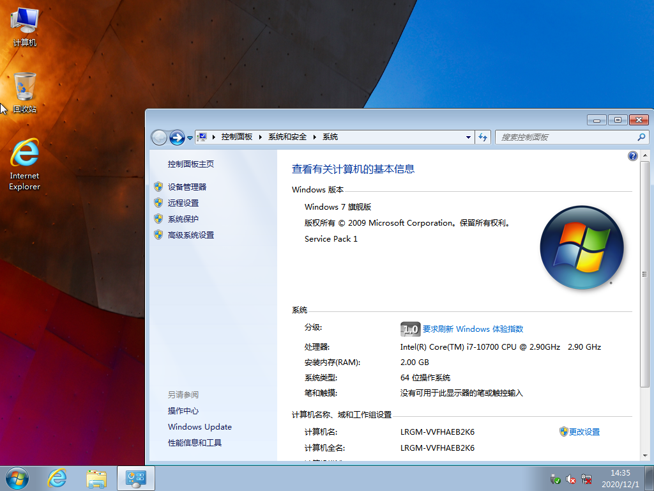Expand the address bar history dropdown

click(x=468, y=137)
